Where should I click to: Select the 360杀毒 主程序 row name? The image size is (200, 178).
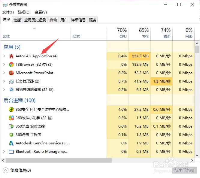(x=29, y=135)
